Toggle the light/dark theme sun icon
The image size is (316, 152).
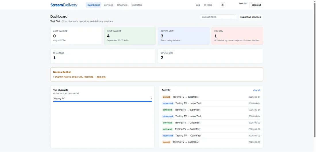(x=222, y=5)
